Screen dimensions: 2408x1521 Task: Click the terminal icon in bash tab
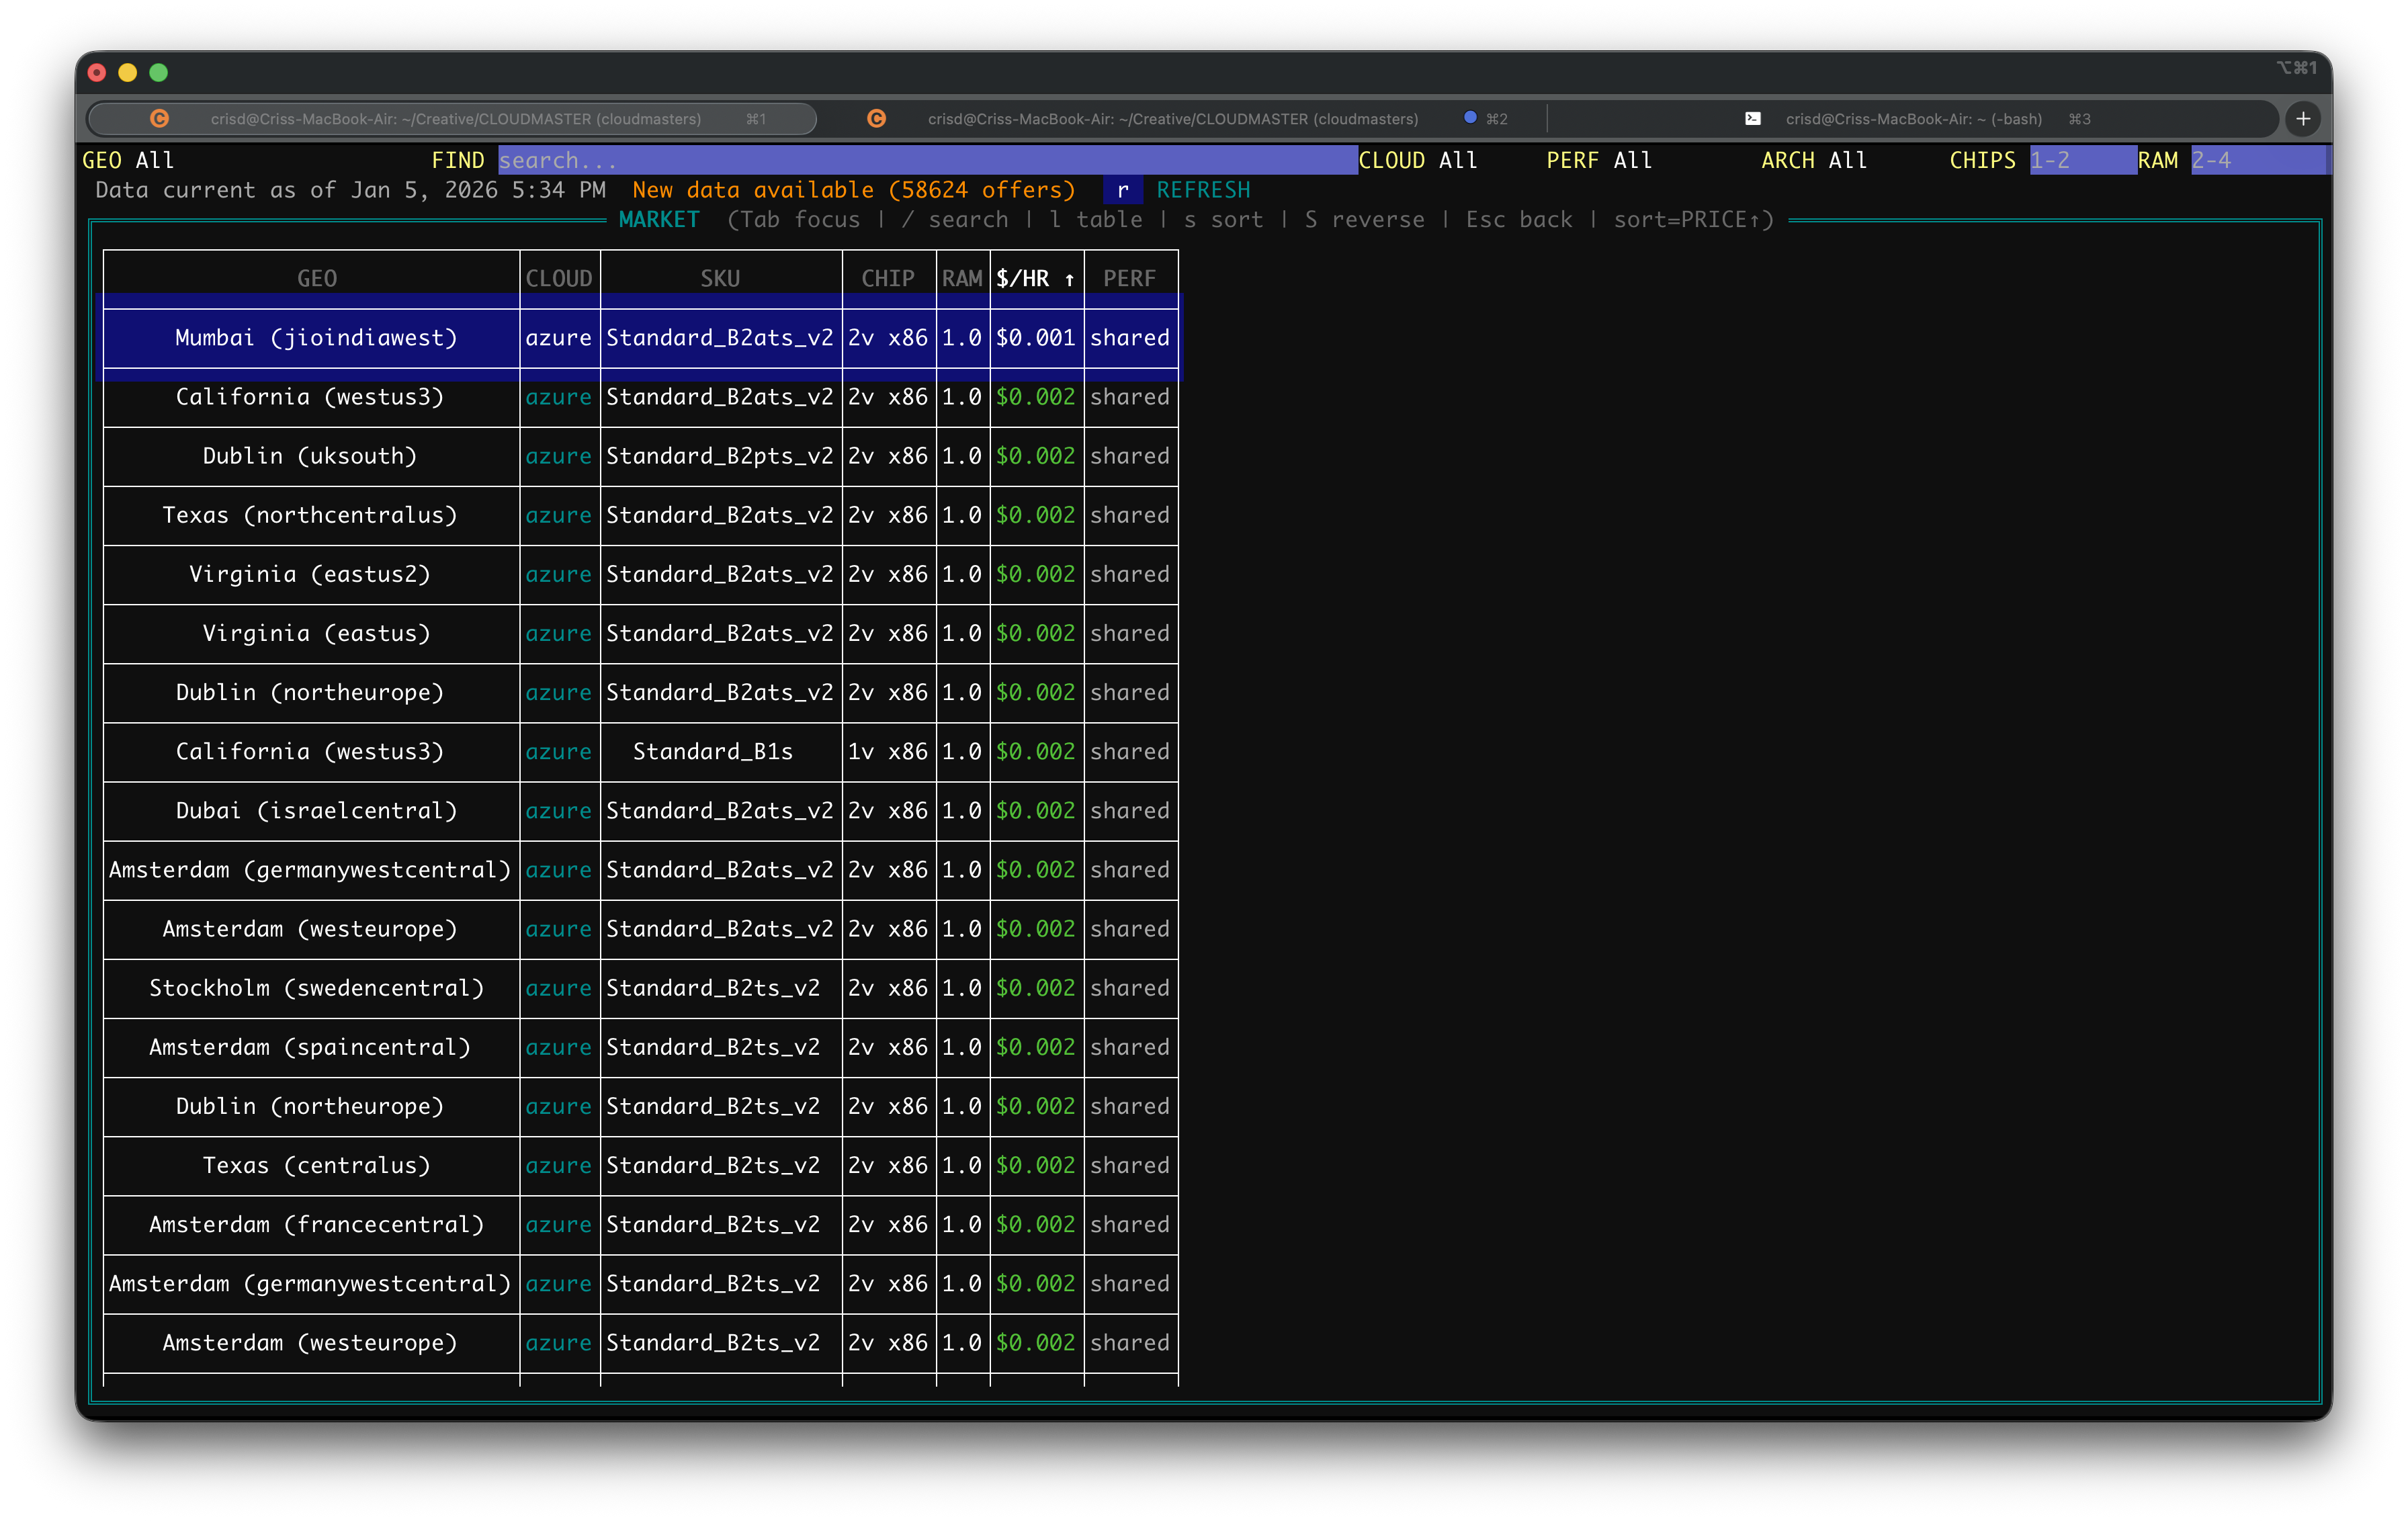click(x=1753, y=119)
